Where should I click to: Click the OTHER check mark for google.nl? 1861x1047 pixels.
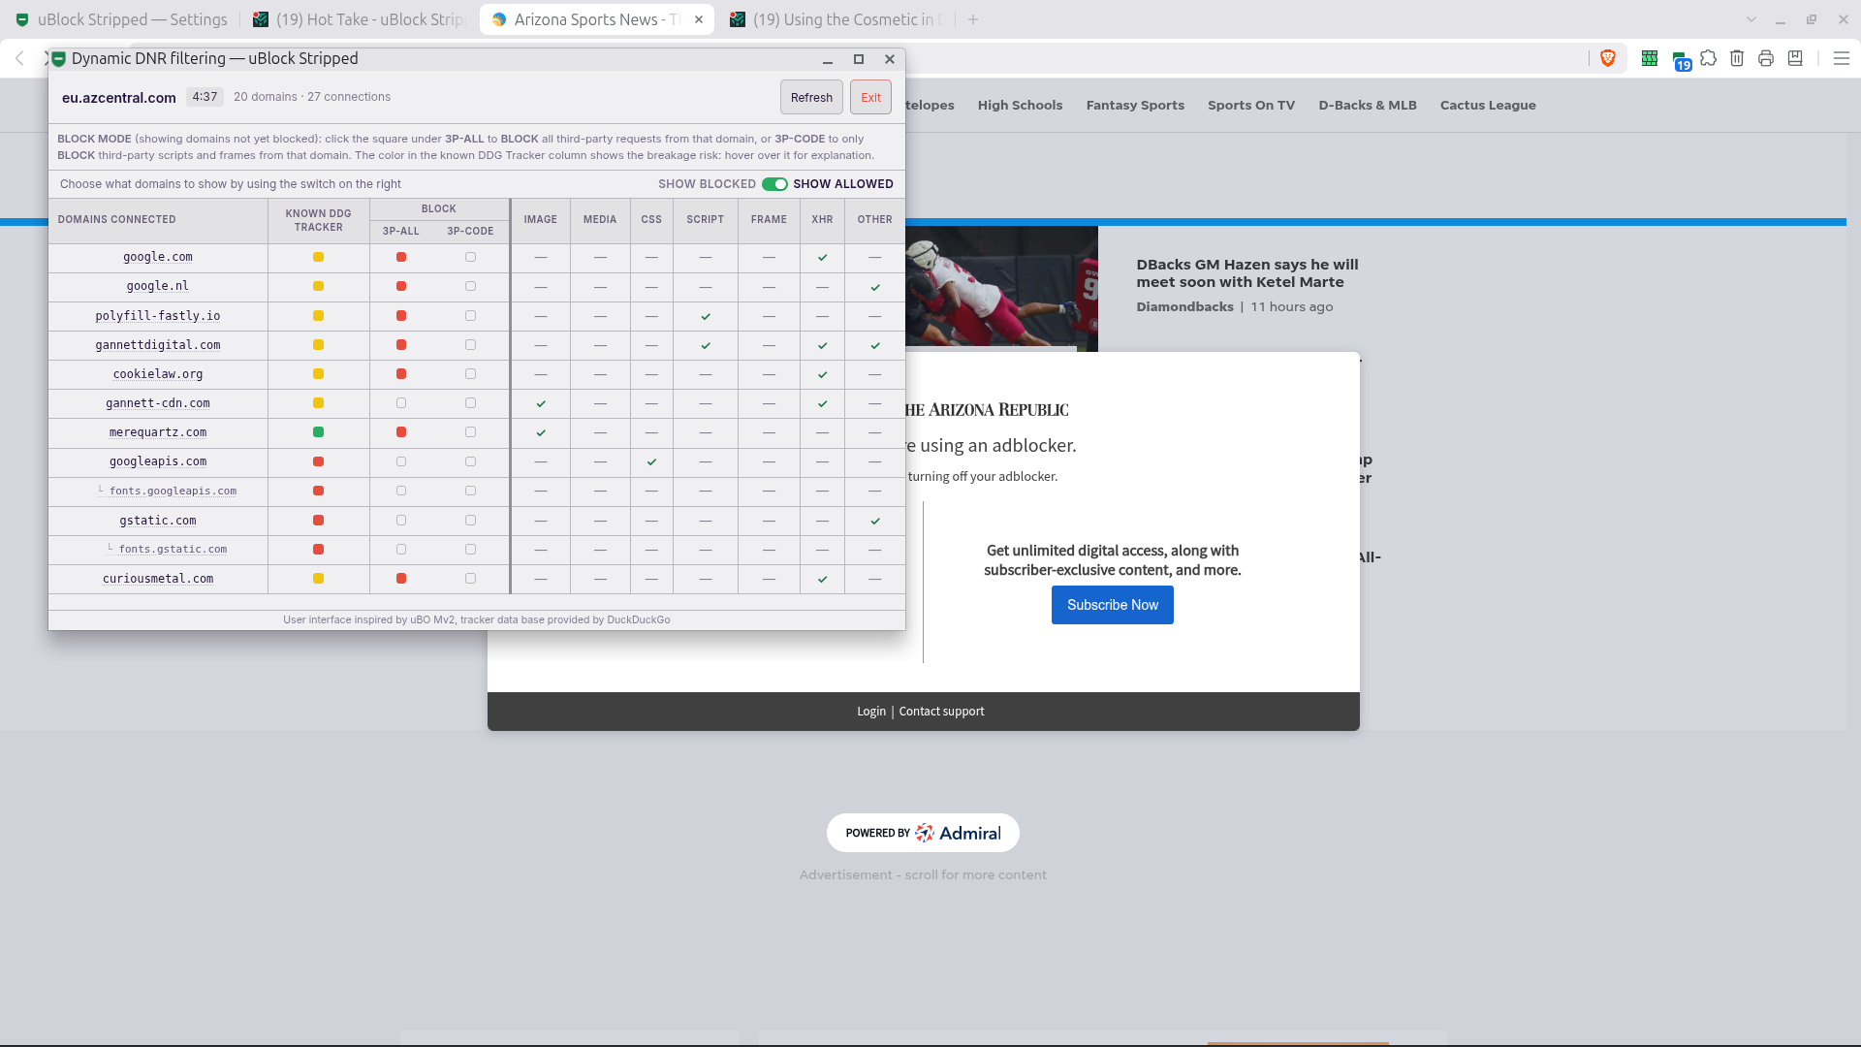coord(875,288)
